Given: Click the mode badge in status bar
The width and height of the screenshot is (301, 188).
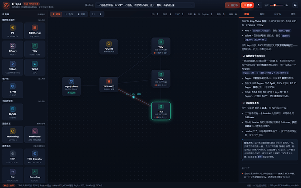Looking at the screenshot, I should pyautogui.click(x=9, y=185).
